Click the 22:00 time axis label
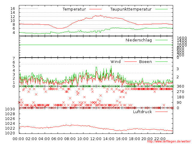Screen dimensions: 192x144 coord(160,139)
